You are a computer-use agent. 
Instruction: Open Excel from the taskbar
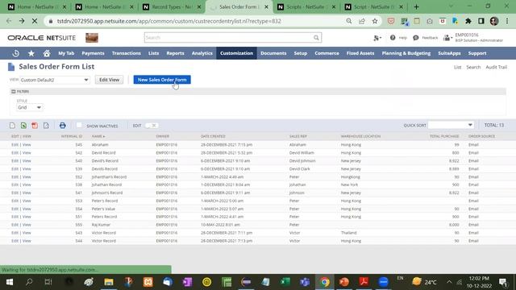click(285, 282)
